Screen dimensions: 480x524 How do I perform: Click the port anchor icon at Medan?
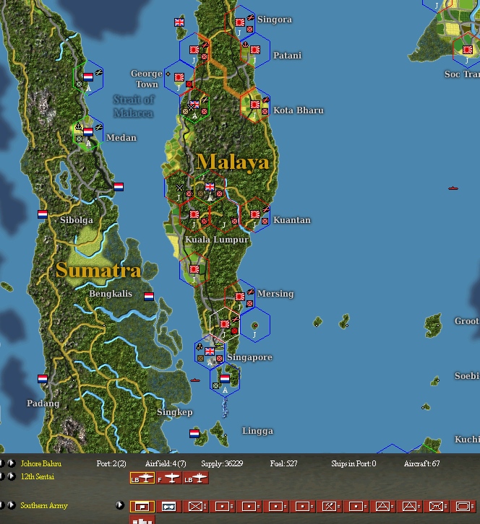[x=78, y=126]
